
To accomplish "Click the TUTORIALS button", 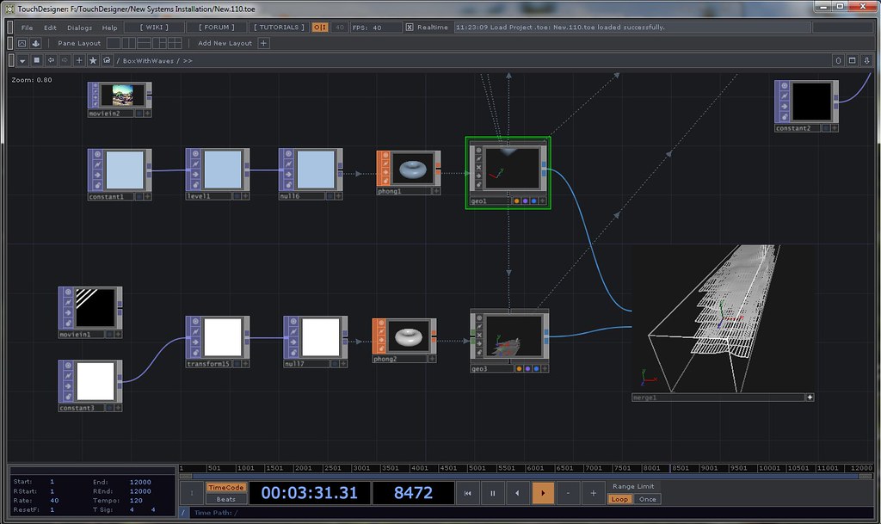I will (277, 28).
